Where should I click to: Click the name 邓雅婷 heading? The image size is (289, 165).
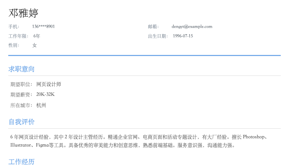[23, 13]
